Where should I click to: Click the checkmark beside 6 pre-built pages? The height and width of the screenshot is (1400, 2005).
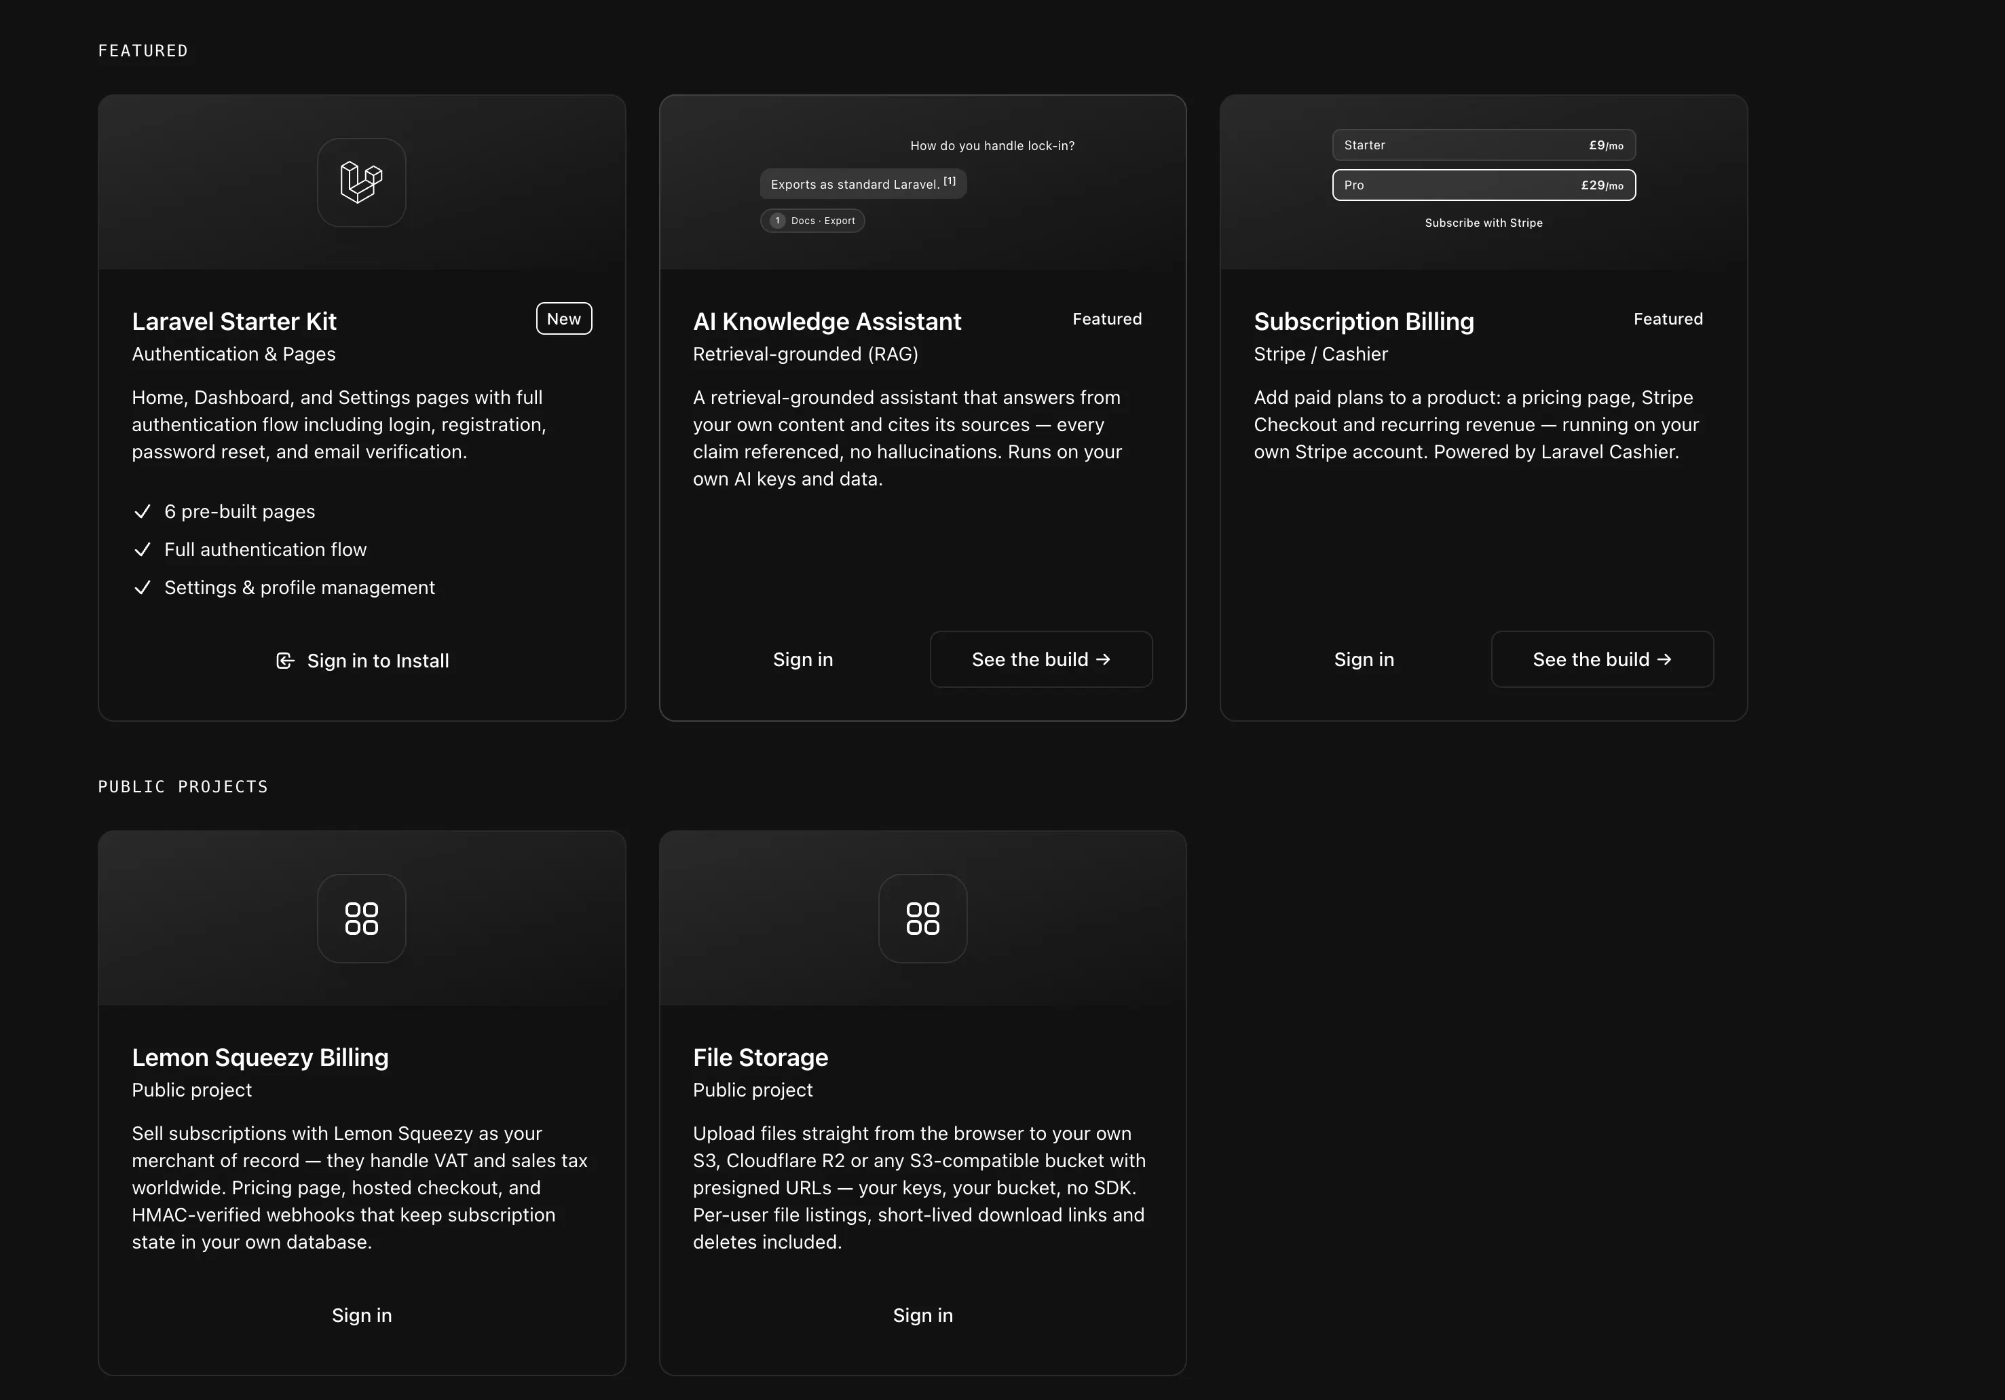point(143,512)
